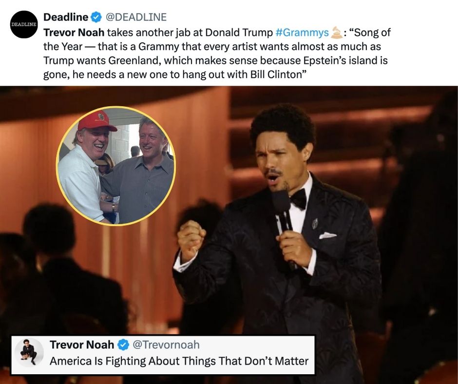This screenshot has width=458, height=384.
Task: Click the host's raised clenched fist
Action: (x=191, y=241)
